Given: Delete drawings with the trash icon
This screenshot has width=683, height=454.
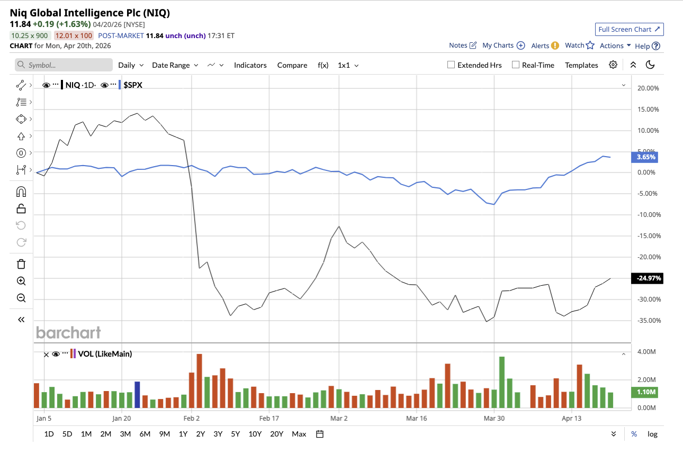Looking at the screenshot, I should (21, 264).
